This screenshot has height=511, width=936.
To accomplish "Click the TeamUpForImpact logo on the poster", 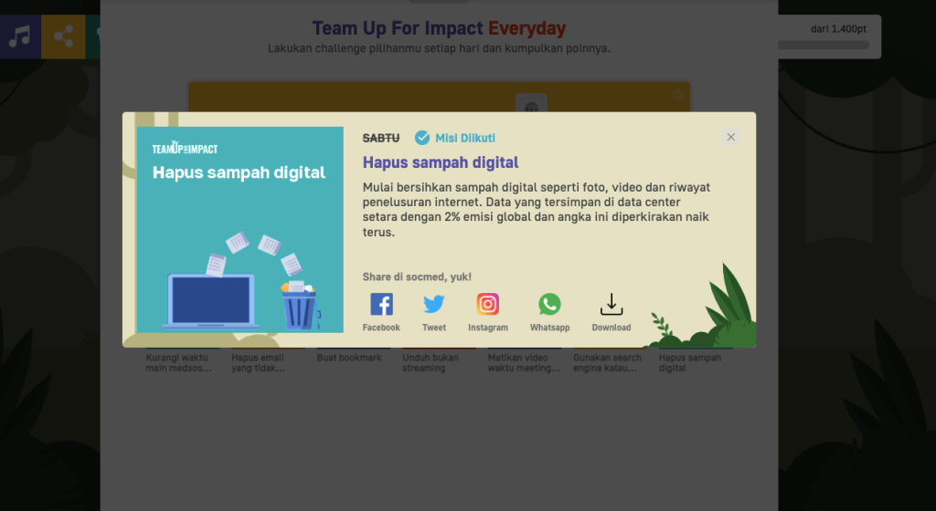I will pyautogui.click(x=185, y=148).
